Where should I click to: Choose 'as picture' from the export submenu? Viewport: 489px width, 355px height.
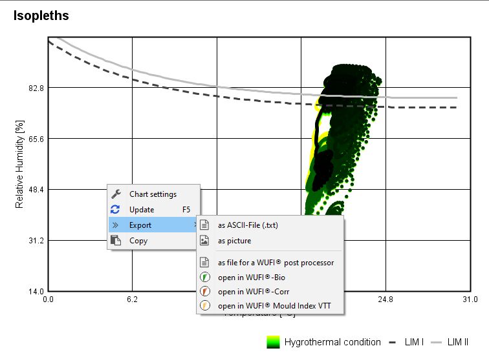tap(234, 241)
